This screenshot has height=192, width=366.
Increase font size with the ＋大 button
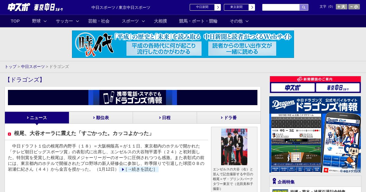tap(342, 7)
